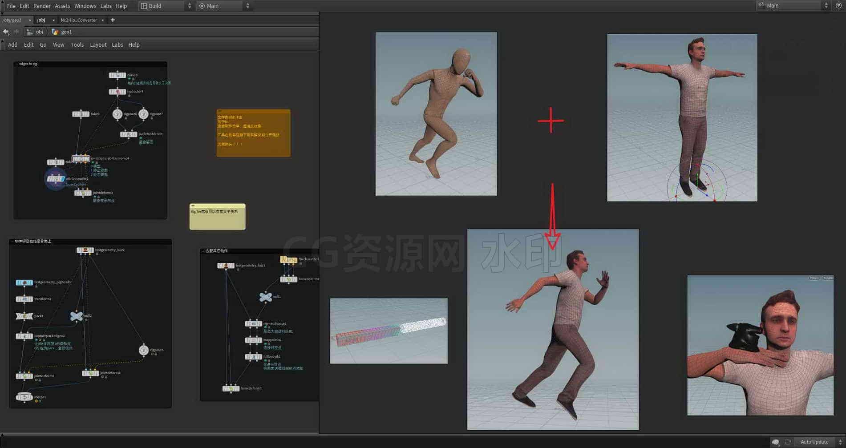Screen dimensions: 846x448
Task: Select the rigpose7 node
Action: point(143,114)
